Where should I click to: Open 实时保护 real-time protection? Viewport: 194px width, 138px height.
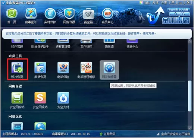tap(50, 16)
